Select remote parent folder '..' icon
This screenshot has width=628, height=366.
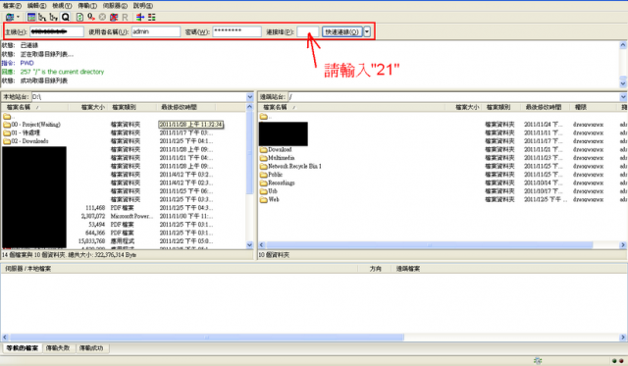[x=264, y=117]
